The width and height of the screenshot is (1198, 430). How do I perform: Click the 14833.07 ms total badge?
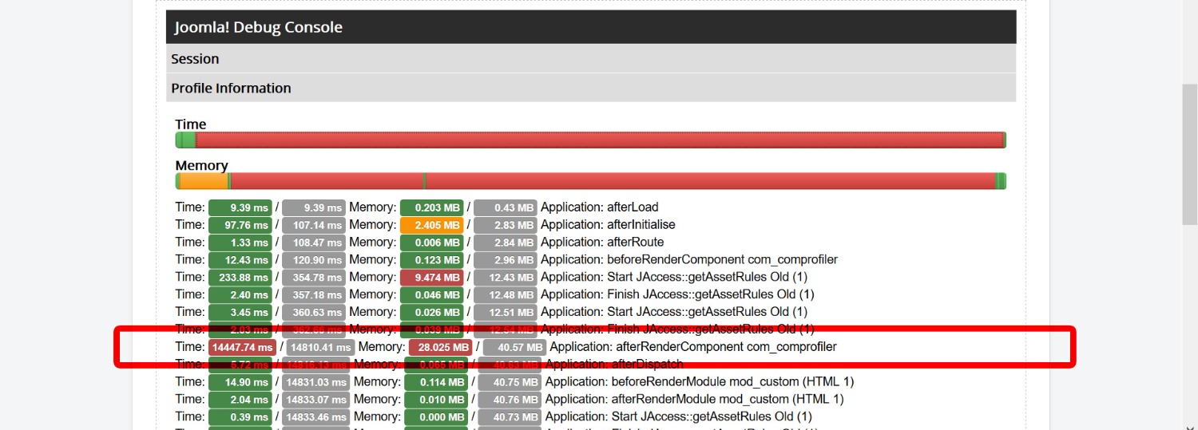[x=316, y=400]
